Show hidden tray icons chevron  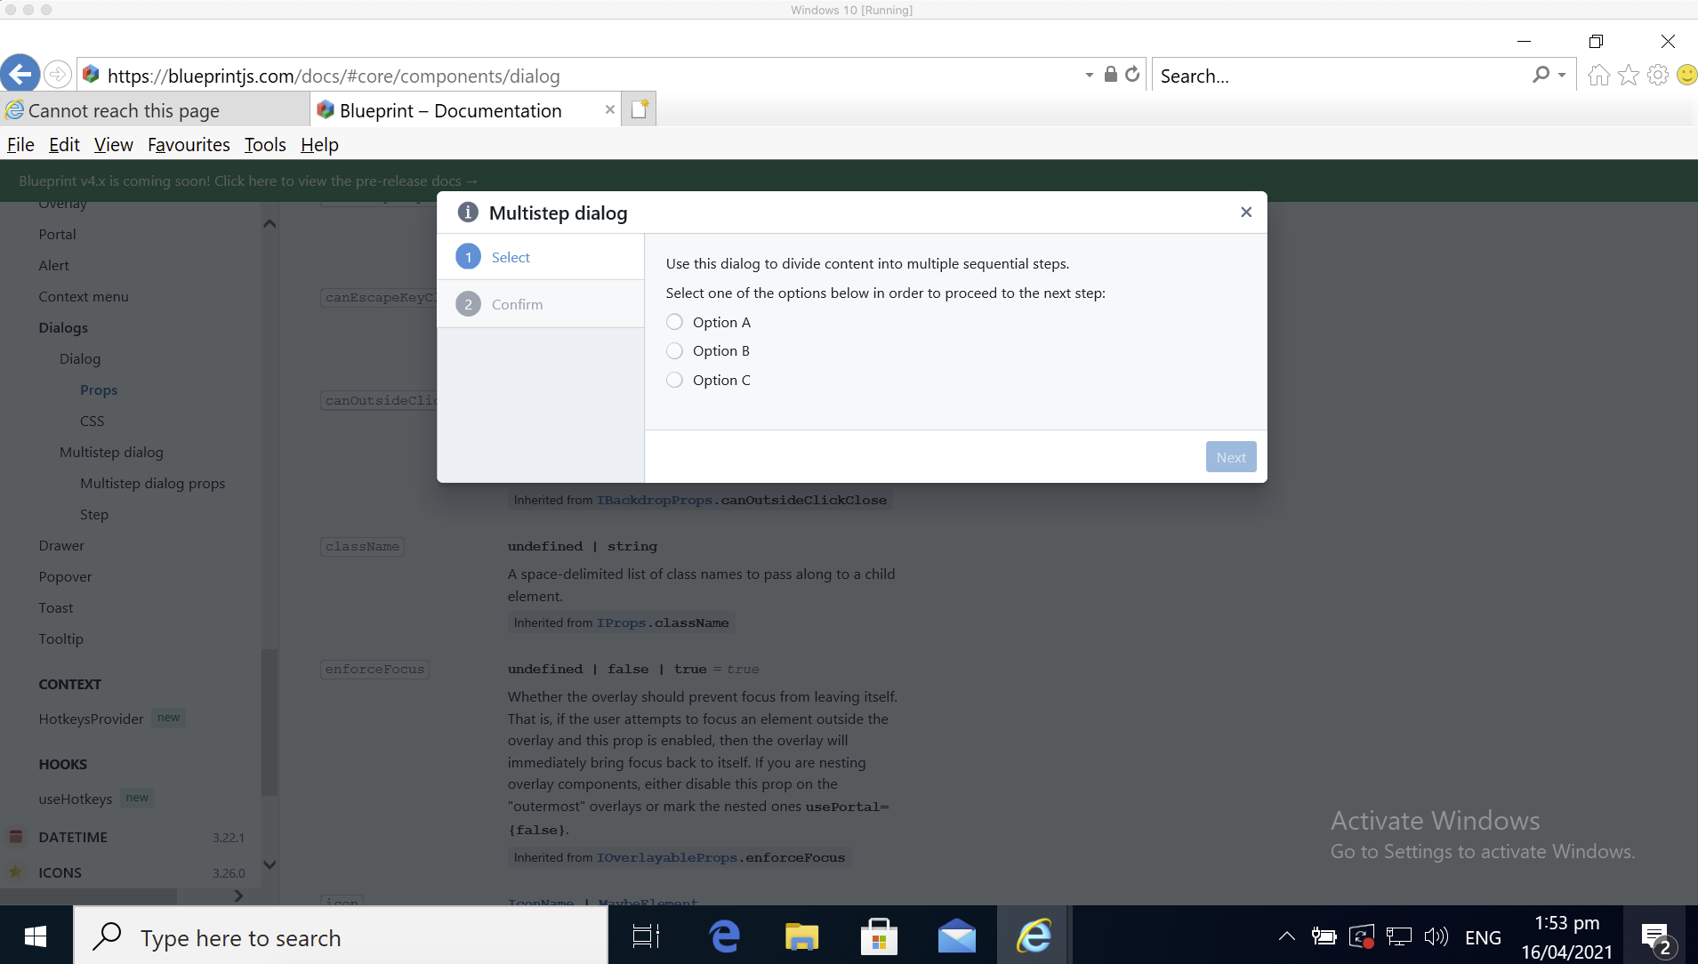[x=1286, y=936]
